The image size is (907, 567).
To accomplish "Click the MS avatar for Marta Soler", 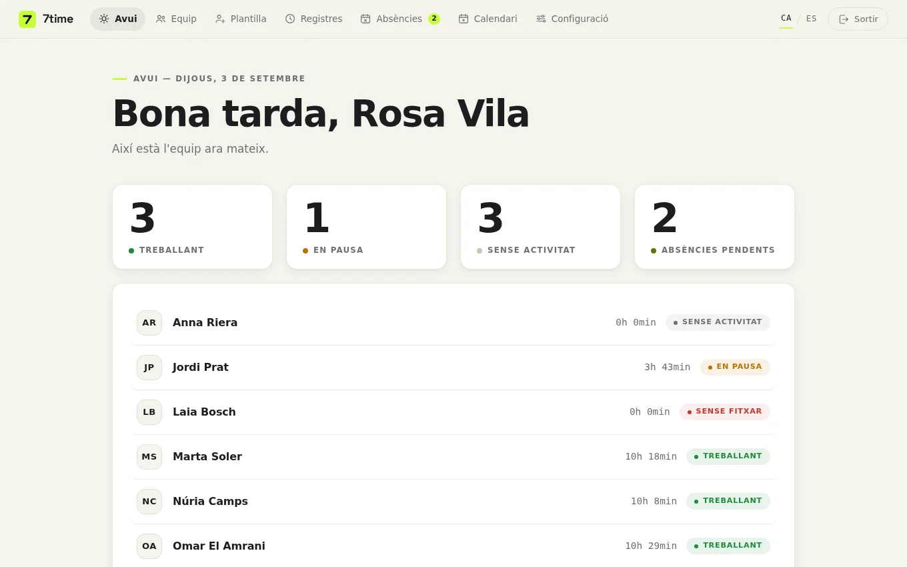I will tap(149, 457).
